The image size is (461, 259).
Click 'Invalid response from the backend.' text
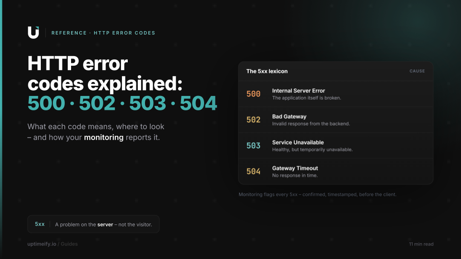311,124
